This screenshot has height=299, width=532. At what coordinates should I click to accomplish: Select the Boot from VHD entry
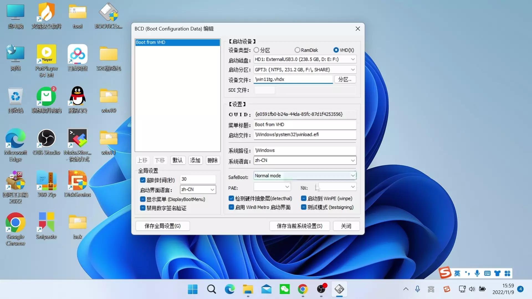click(x=177, y=42)
